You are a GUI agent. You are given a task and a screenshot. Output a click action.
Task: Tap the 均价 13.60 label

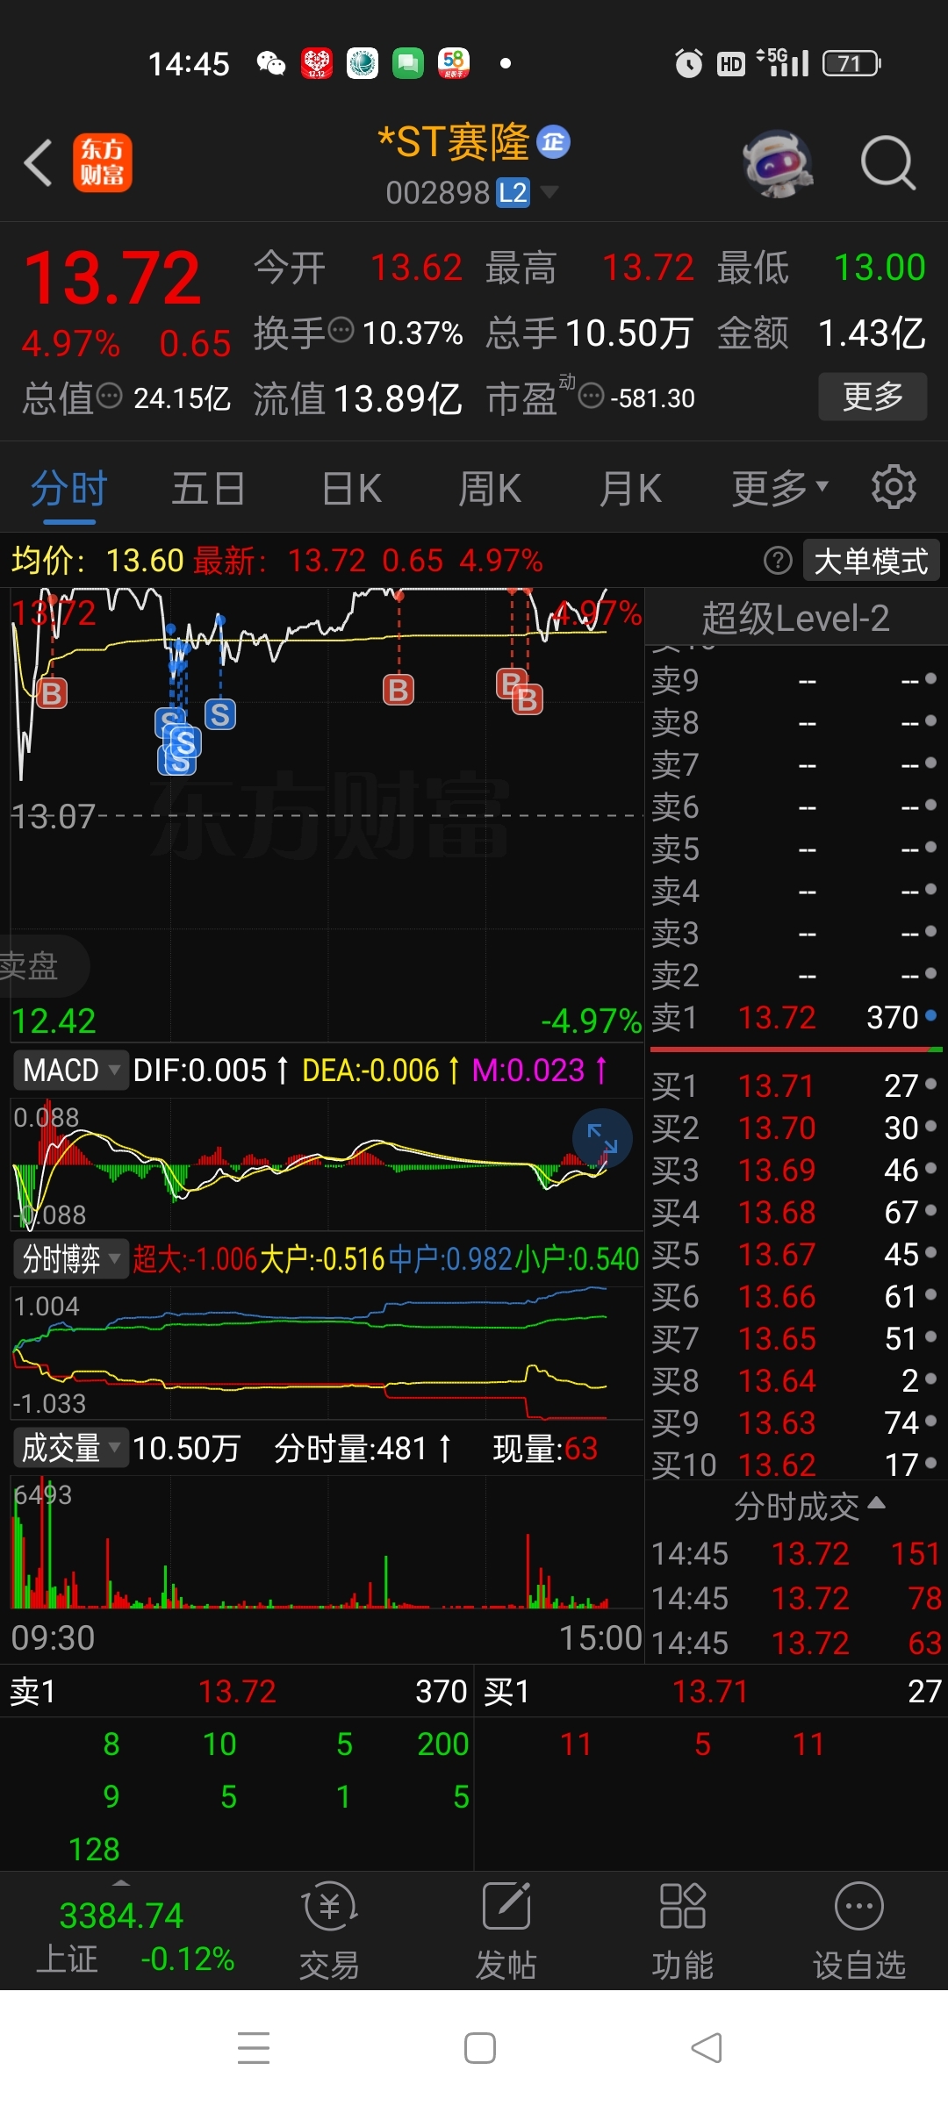[x=97, y=560]
